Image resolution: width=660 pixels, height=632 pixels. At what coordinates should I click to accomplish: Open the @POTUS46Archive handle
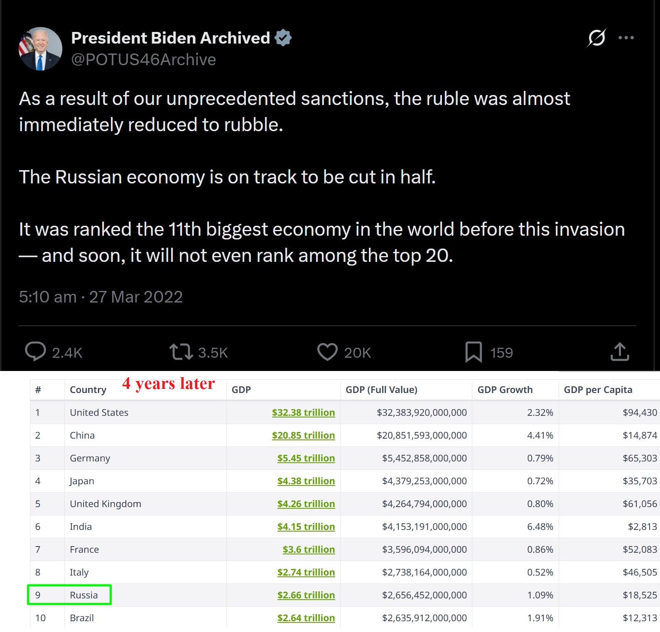(x=144, y=60)
